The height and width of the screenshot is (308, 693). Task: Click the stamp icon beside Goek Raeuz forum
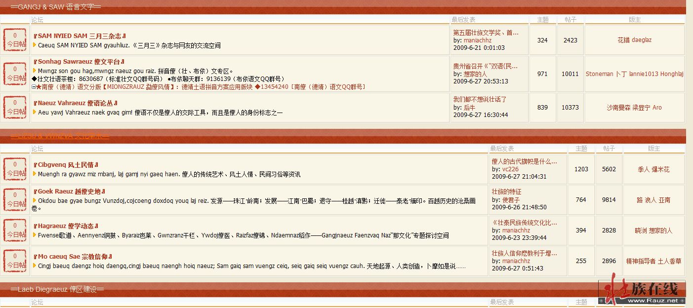(15, 199)
